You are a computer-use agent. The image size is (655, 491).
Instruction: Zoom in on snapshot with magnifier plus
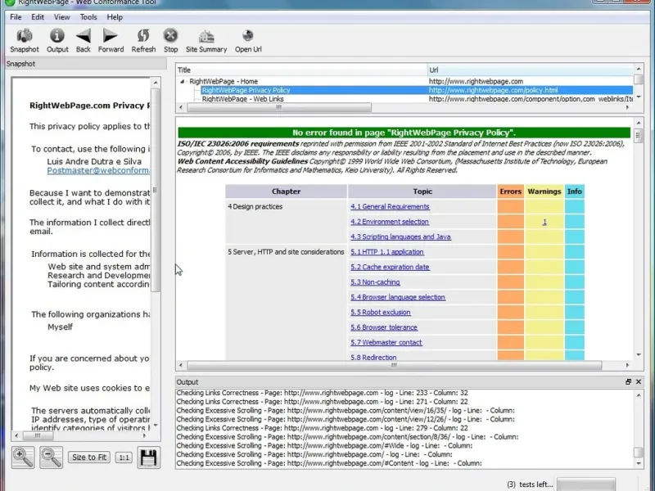pyautogui.click(x=23, y=457)
